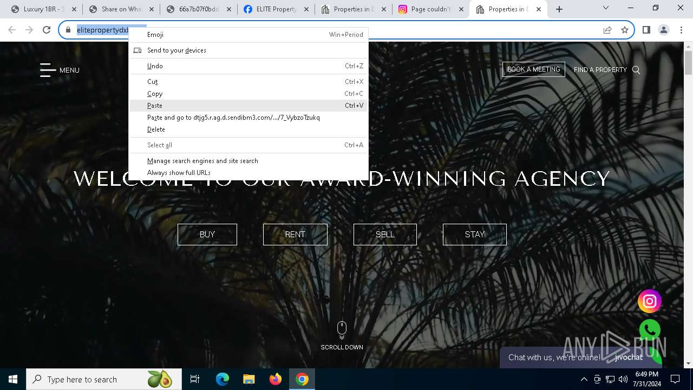View site information lock icon
The height and width of the screenshot is (390, 693).
coord(68,30)
